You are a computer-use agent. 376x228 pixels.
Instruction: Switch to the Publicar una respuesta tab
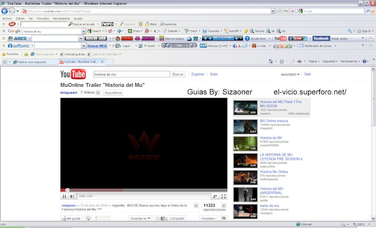[x=34, y=62]
